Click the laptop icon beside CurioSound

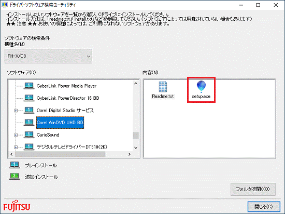pyautogui.click(x=29, y=135)
